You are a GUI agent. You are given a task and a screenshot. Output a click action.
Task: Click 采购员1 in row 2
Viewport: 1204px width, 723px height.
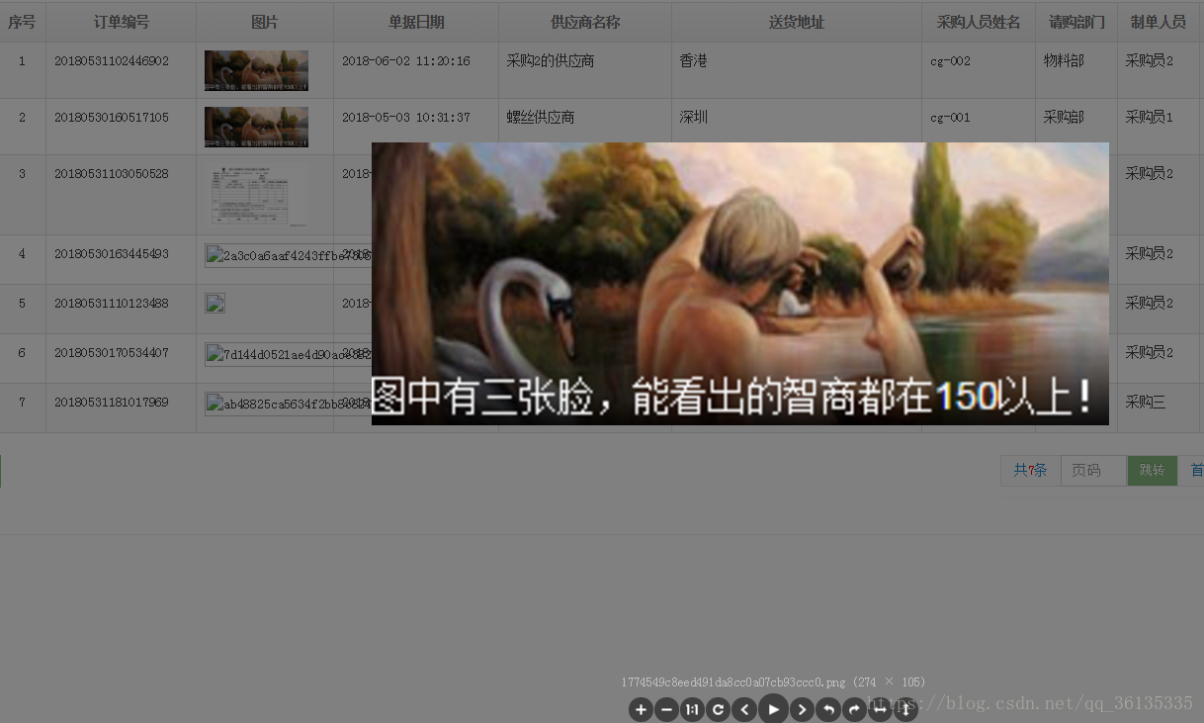point(1150,118)
